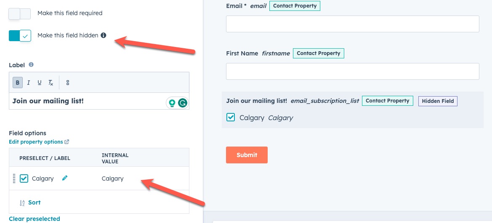
Task: Turn off Make this field hidden toggle
Action: coord(20,36)
